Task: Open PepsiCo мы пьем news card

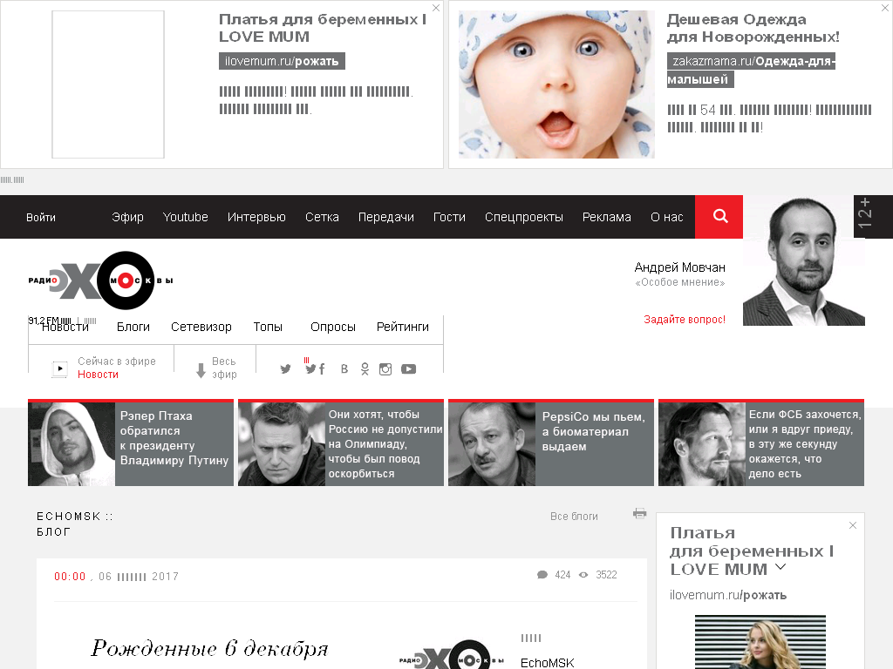Action: point(551,443)
